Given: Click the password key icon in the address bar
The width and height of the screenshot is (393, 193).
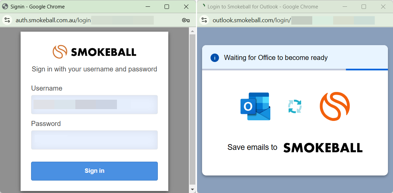Looking at the screenshot, I should coord(186,20).
